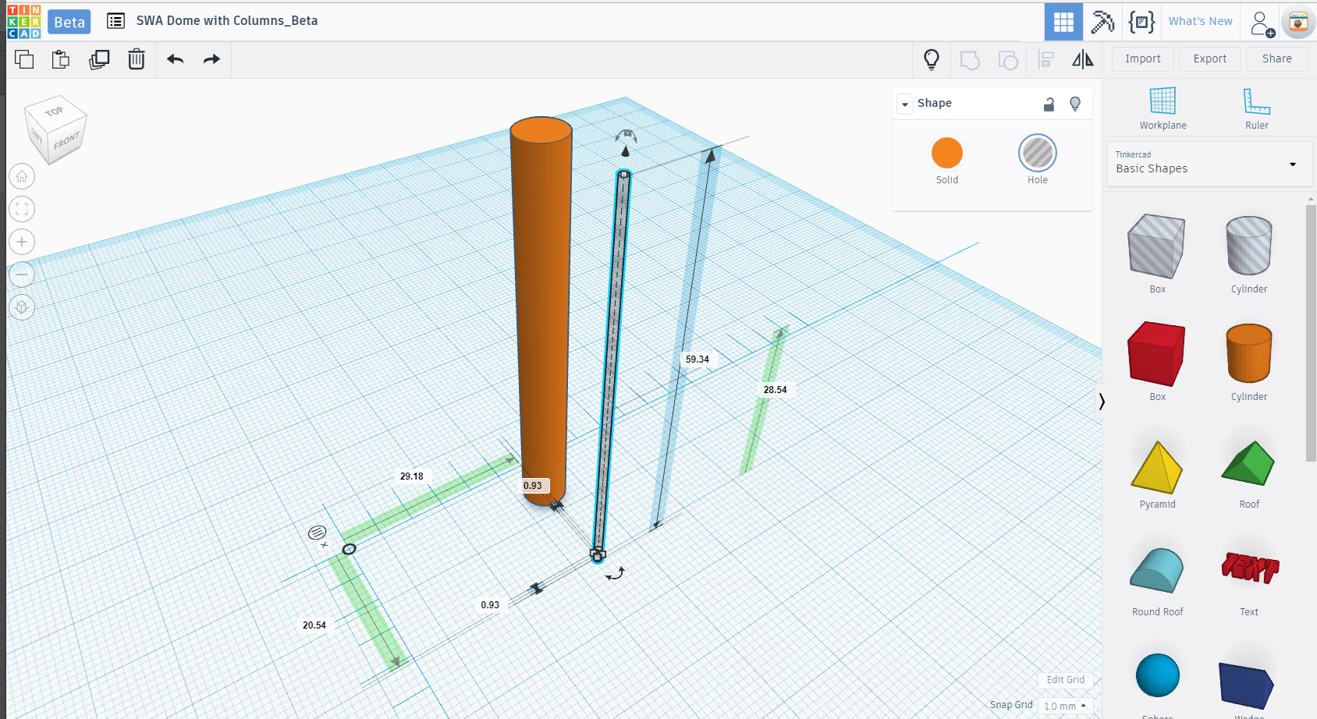1317x719 pixels.
Task: Open the Blocks pickaxe mode
Action: (1102, 22)
